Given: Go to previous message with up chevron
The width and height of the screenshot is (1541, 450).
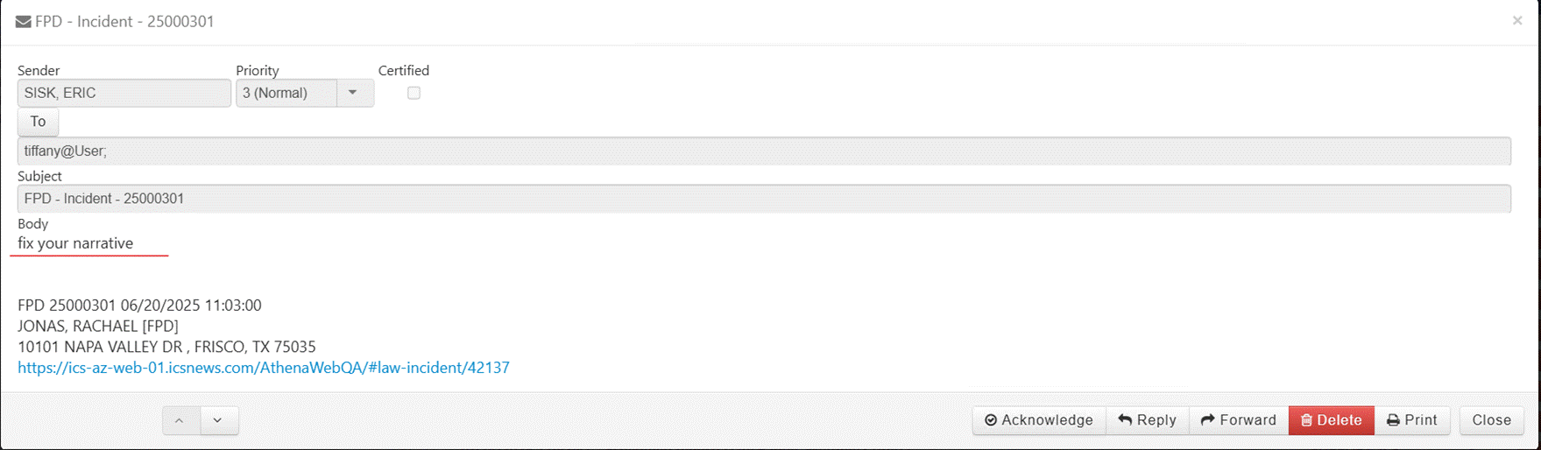Looking at the screenshot, I should [180, 420].
